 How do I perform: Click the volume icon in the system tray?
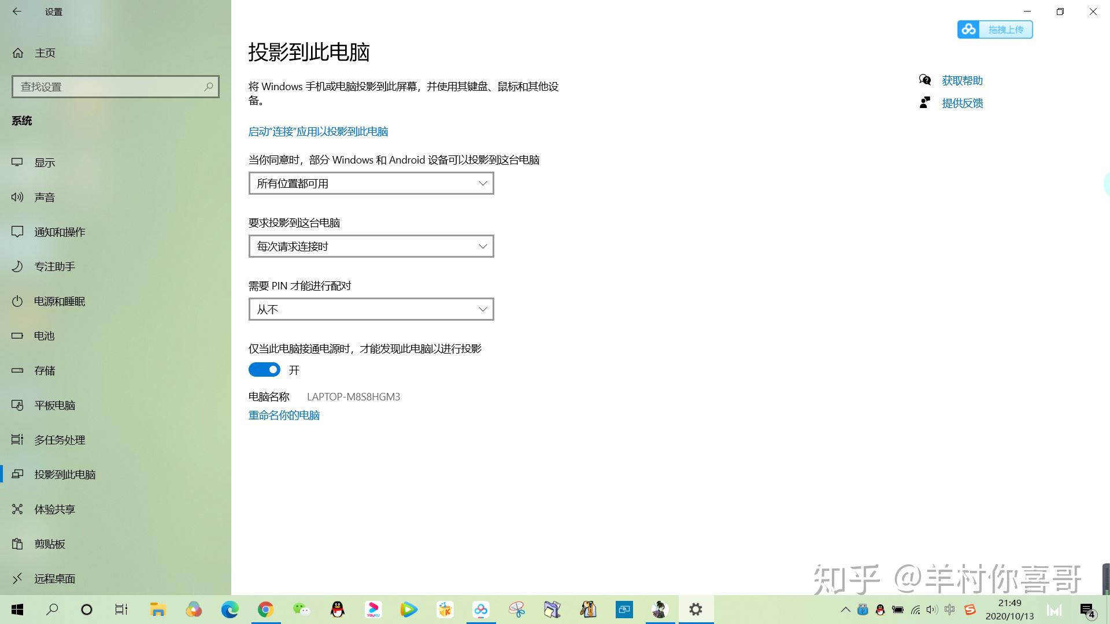click(931, 610)
